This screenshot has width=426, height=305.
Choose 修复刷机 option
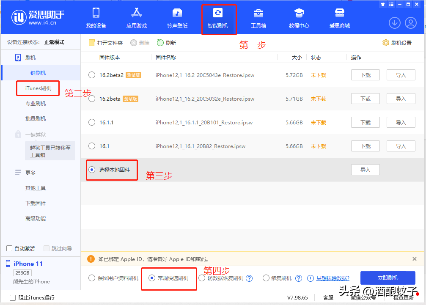coord(266,278)
